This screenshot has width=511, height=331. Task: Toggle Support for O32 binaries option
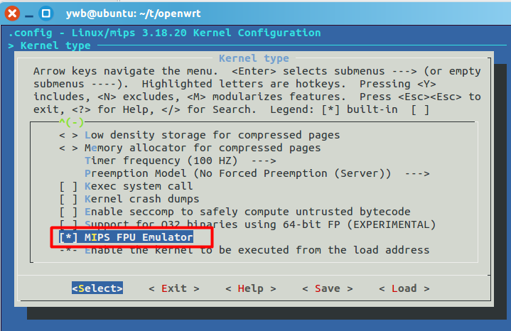[x=247, y=224]
